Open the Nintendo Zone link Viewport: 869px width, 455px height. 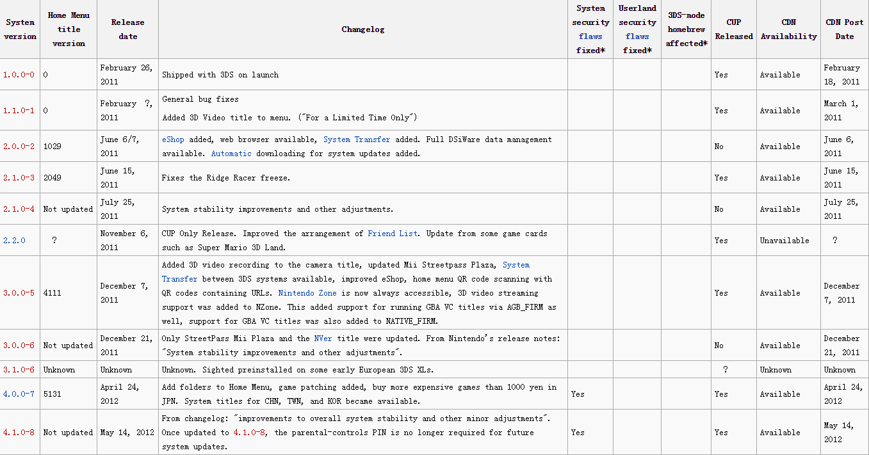pyautogui.click(x=307, y=293)
